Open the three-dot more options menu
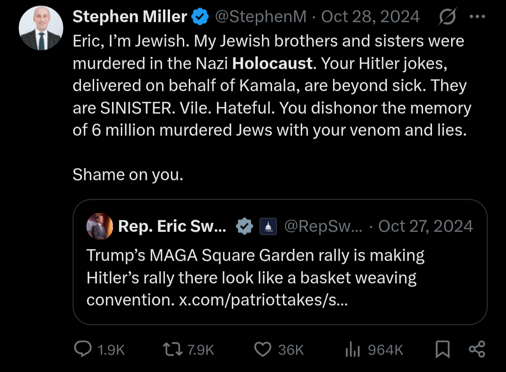Viewport: 506px width, 372px height. click(x=477, y=17)
